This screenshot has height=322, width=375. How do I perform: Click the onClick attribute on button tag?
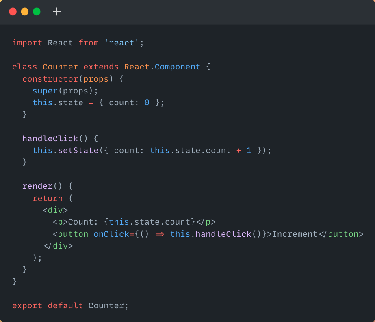coord(111,234)
